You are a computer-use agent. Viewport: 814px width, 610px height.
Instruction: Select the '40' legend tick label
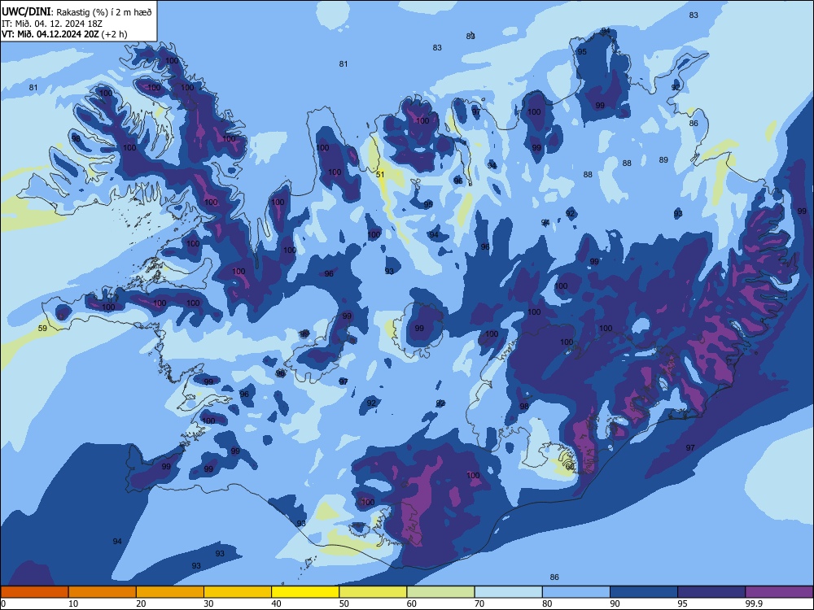click(x=276, y=603)
